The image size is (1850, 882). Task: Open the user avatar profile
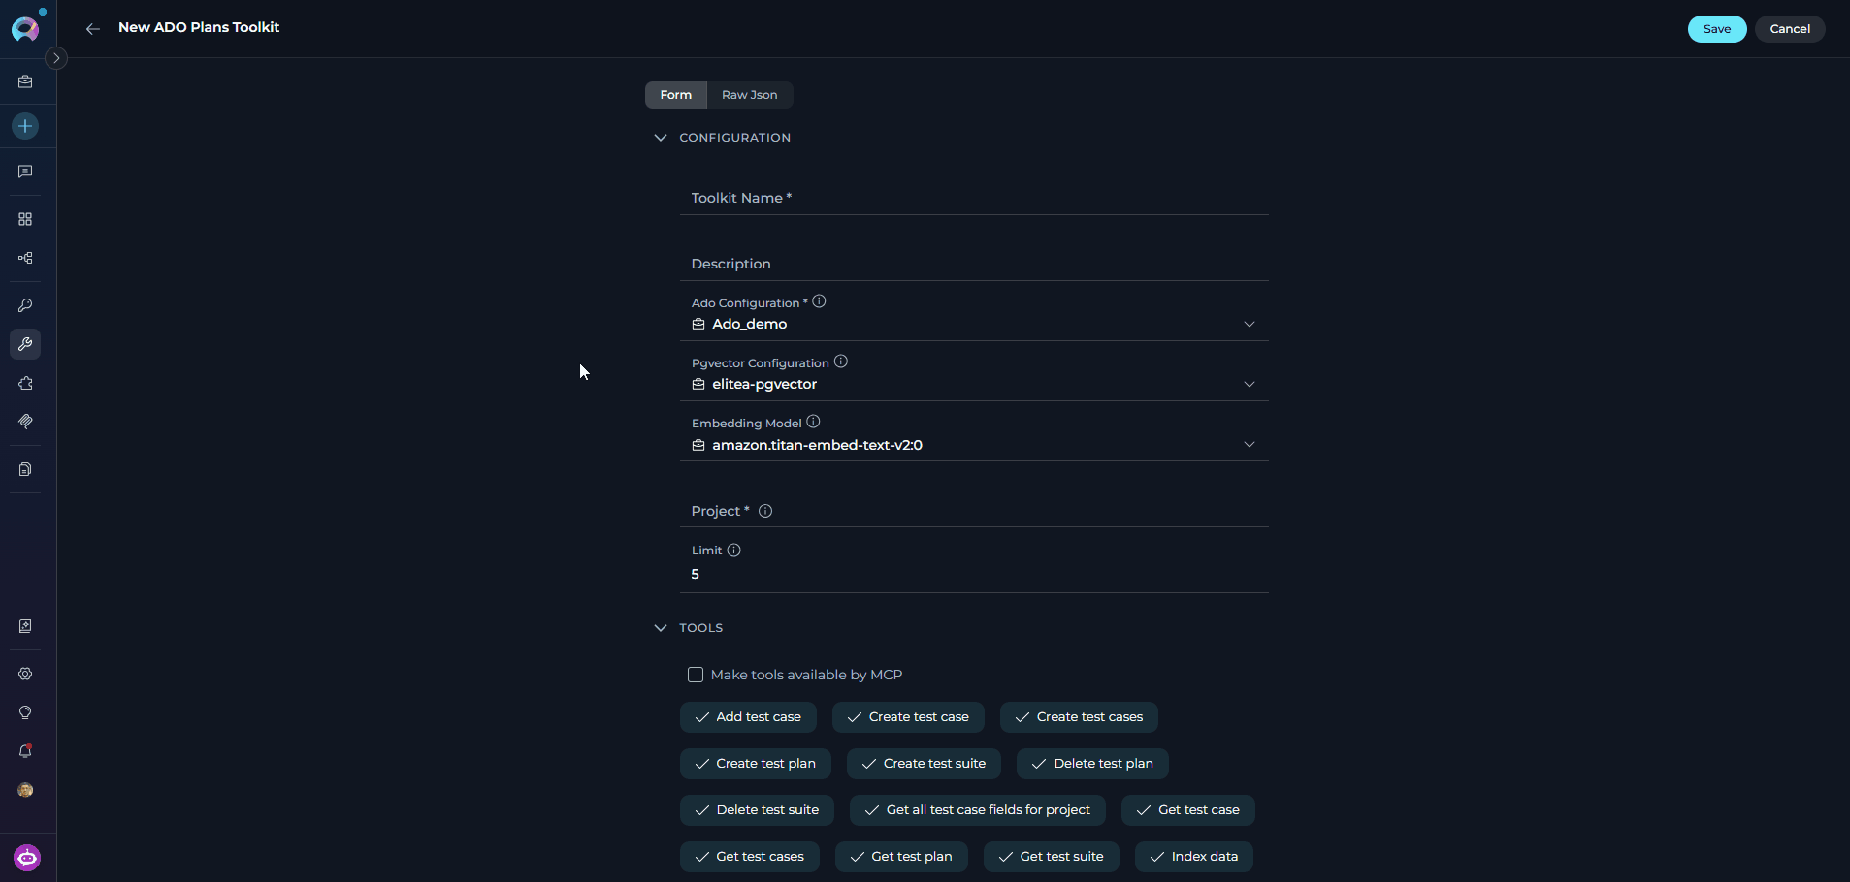pyautogui.click(x=25, y=790)
